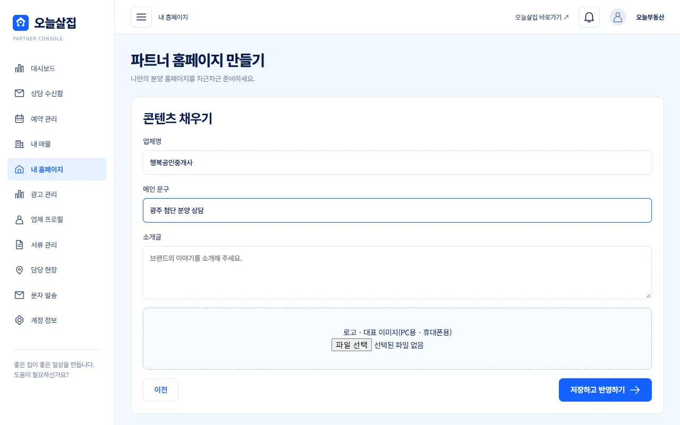Click the 내 매물 building icon
The height and width of the screenshot is (425, 680).
click(x=20, y=144)
